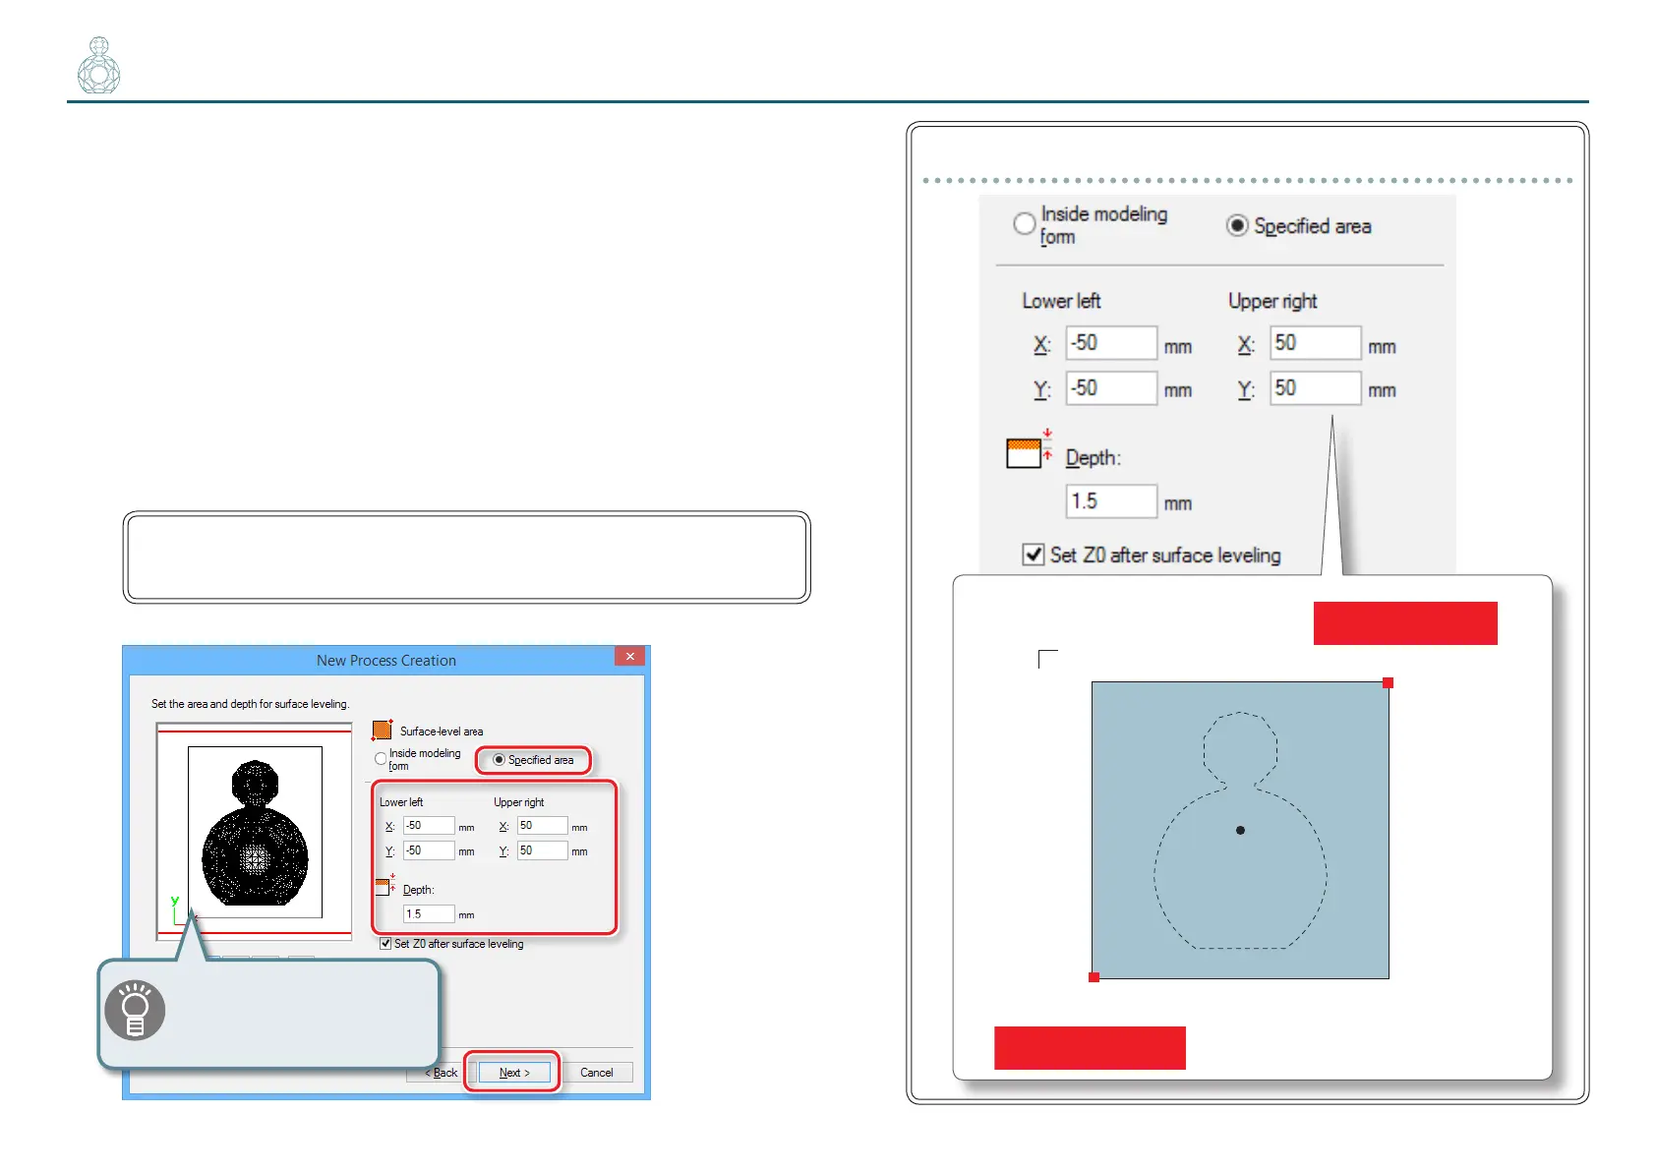The image size is (1656, 1171).
Task: Click the Depth icon in the enlarged settings view
Action: pos(1030,448)
